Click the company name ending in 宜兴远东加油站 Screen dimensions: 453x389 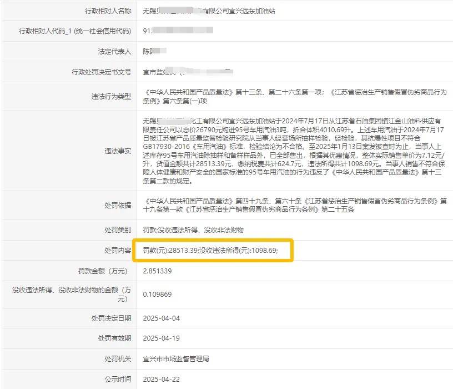pos(209,11)
